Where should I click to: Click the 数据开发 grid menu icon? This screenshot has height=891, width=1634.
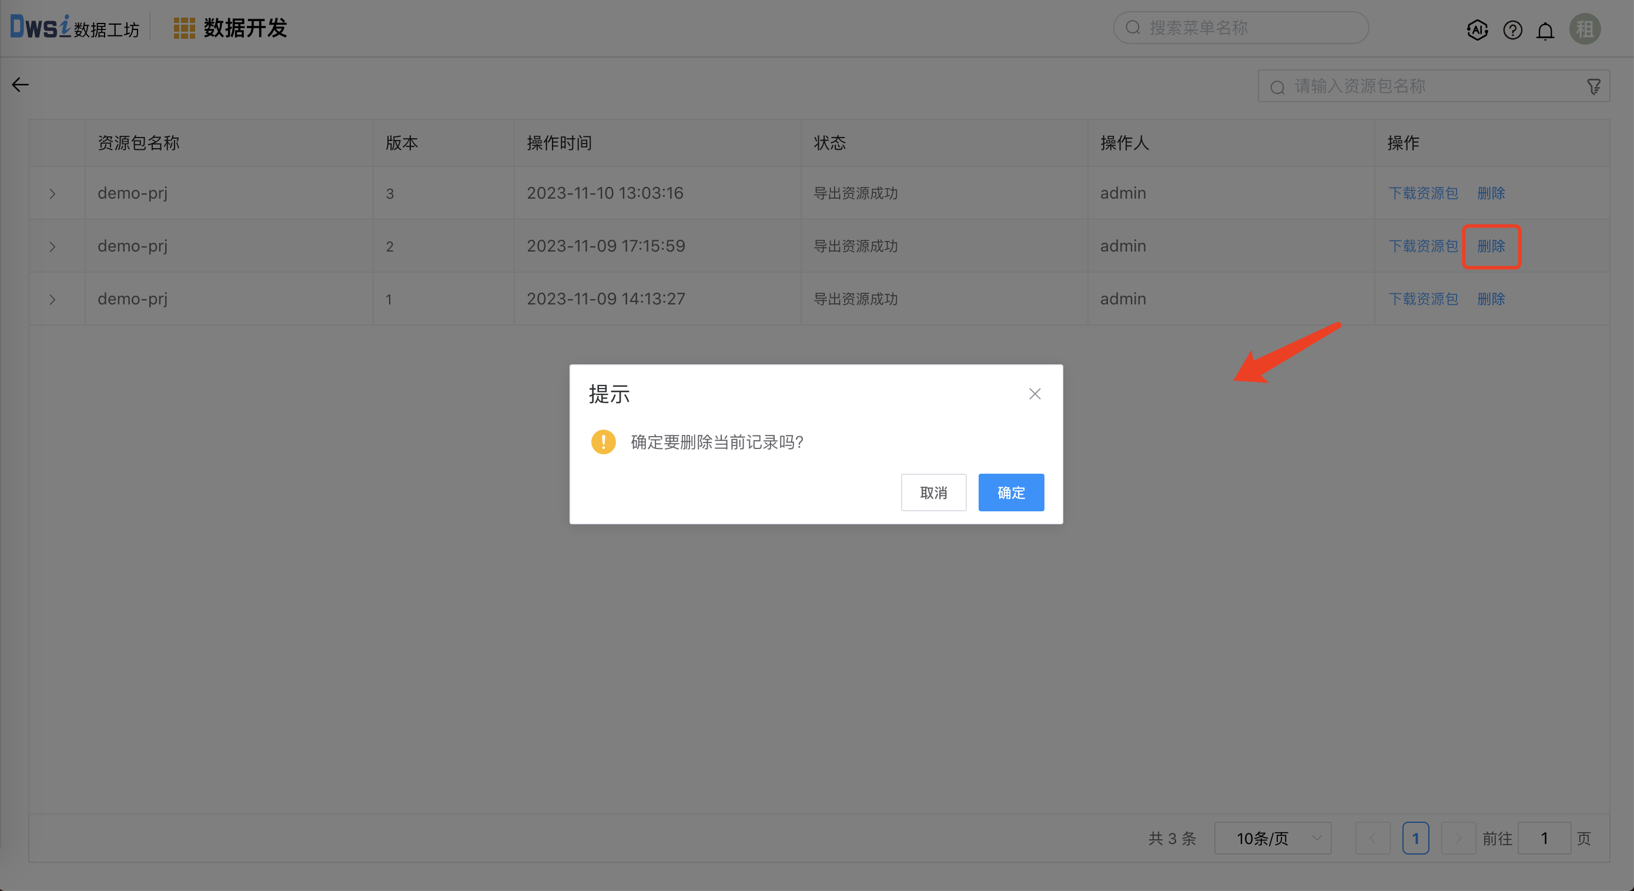pos(184,29)
